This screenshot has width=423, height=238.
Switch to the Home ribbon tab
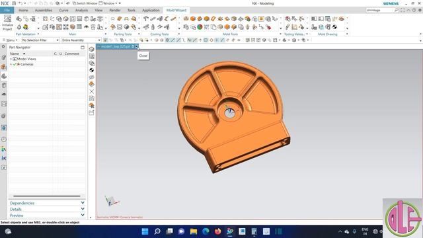point(23,11)
